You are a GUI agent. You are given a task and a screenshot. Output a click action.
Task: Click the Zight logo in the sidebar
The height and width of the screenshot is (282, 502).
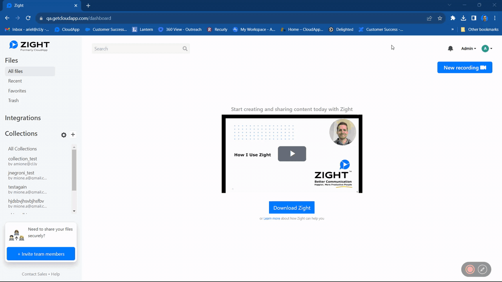point(29,46)
